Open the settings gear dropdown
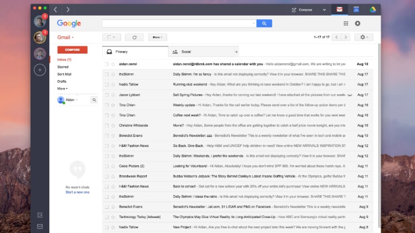Viewport: 415px width, 233px height. (x=364, y=37)
